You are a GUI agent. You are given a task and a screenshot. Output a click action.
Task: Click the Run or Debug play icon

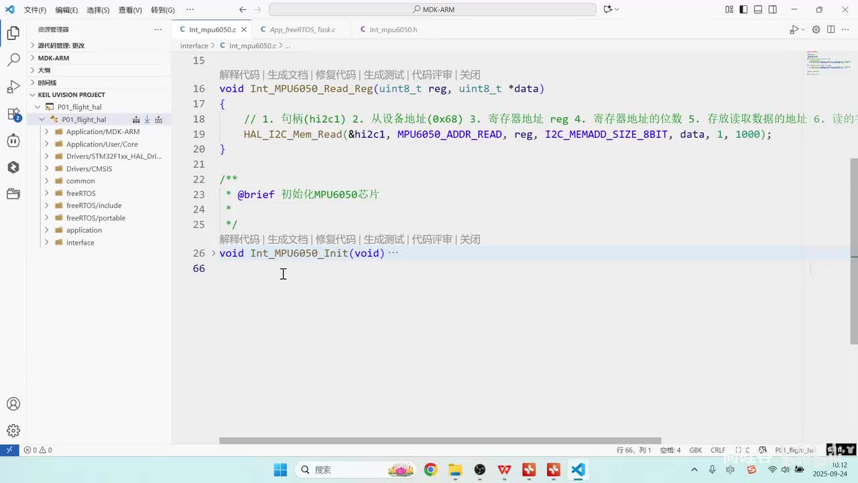click(x=793, y=30)
